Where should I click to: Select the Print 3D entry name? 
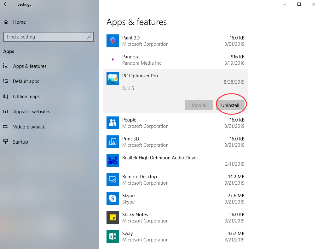[130, 139]
